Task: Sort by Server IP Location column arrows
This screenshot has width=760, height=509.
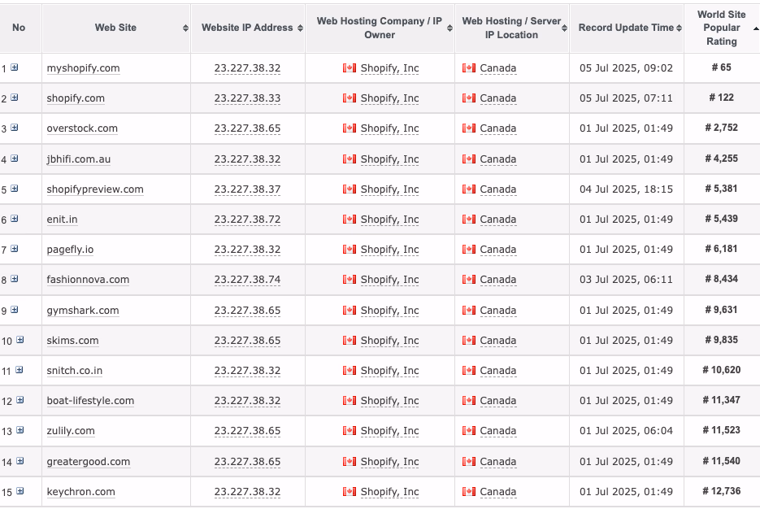Action: point(565,28)
